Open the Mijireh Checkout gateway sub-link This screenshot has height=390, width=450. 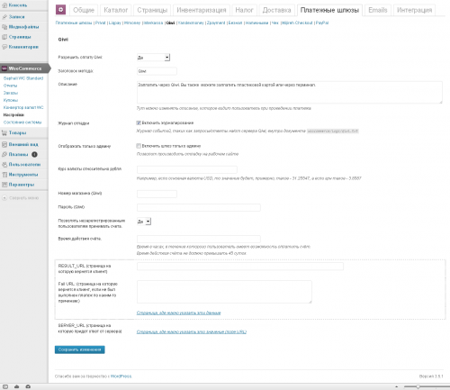tap(297, 23)
